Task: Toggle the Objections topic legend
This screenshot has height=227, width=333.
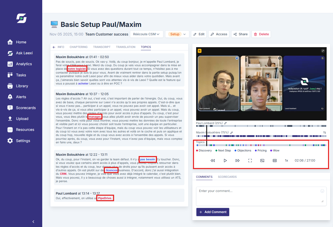Action: [x=243, y=150]
